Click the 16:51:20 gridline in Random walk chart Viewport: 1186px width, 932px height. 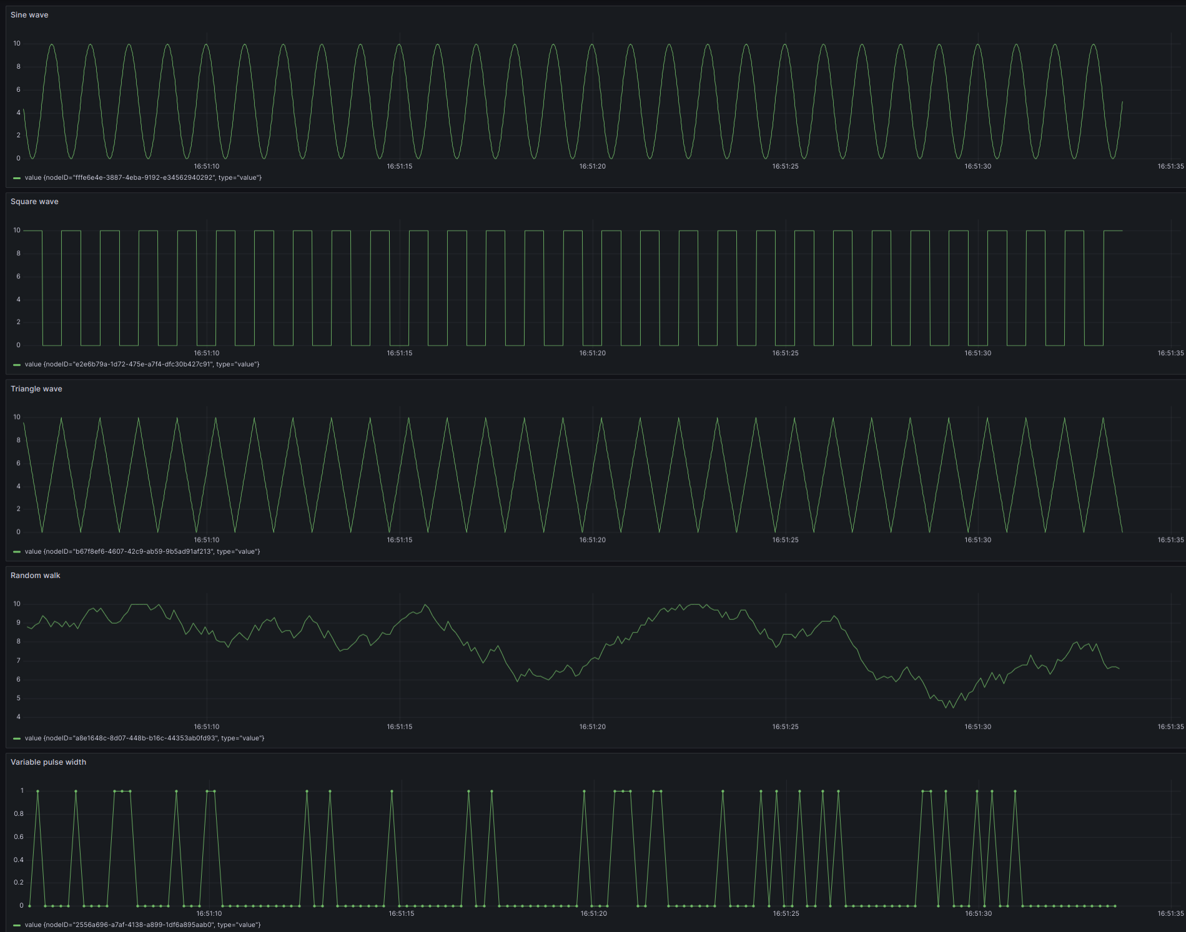point(593,655)
